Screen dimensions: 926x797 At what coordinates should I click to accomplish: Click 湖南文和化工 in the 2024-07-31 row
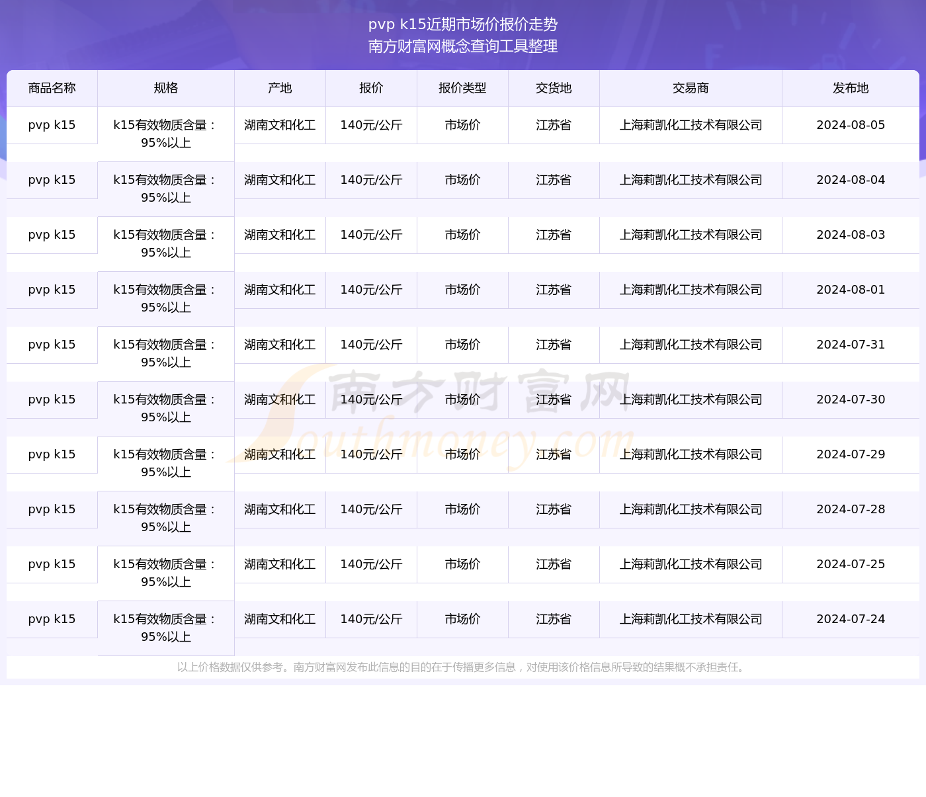click(x=280, y=345)
